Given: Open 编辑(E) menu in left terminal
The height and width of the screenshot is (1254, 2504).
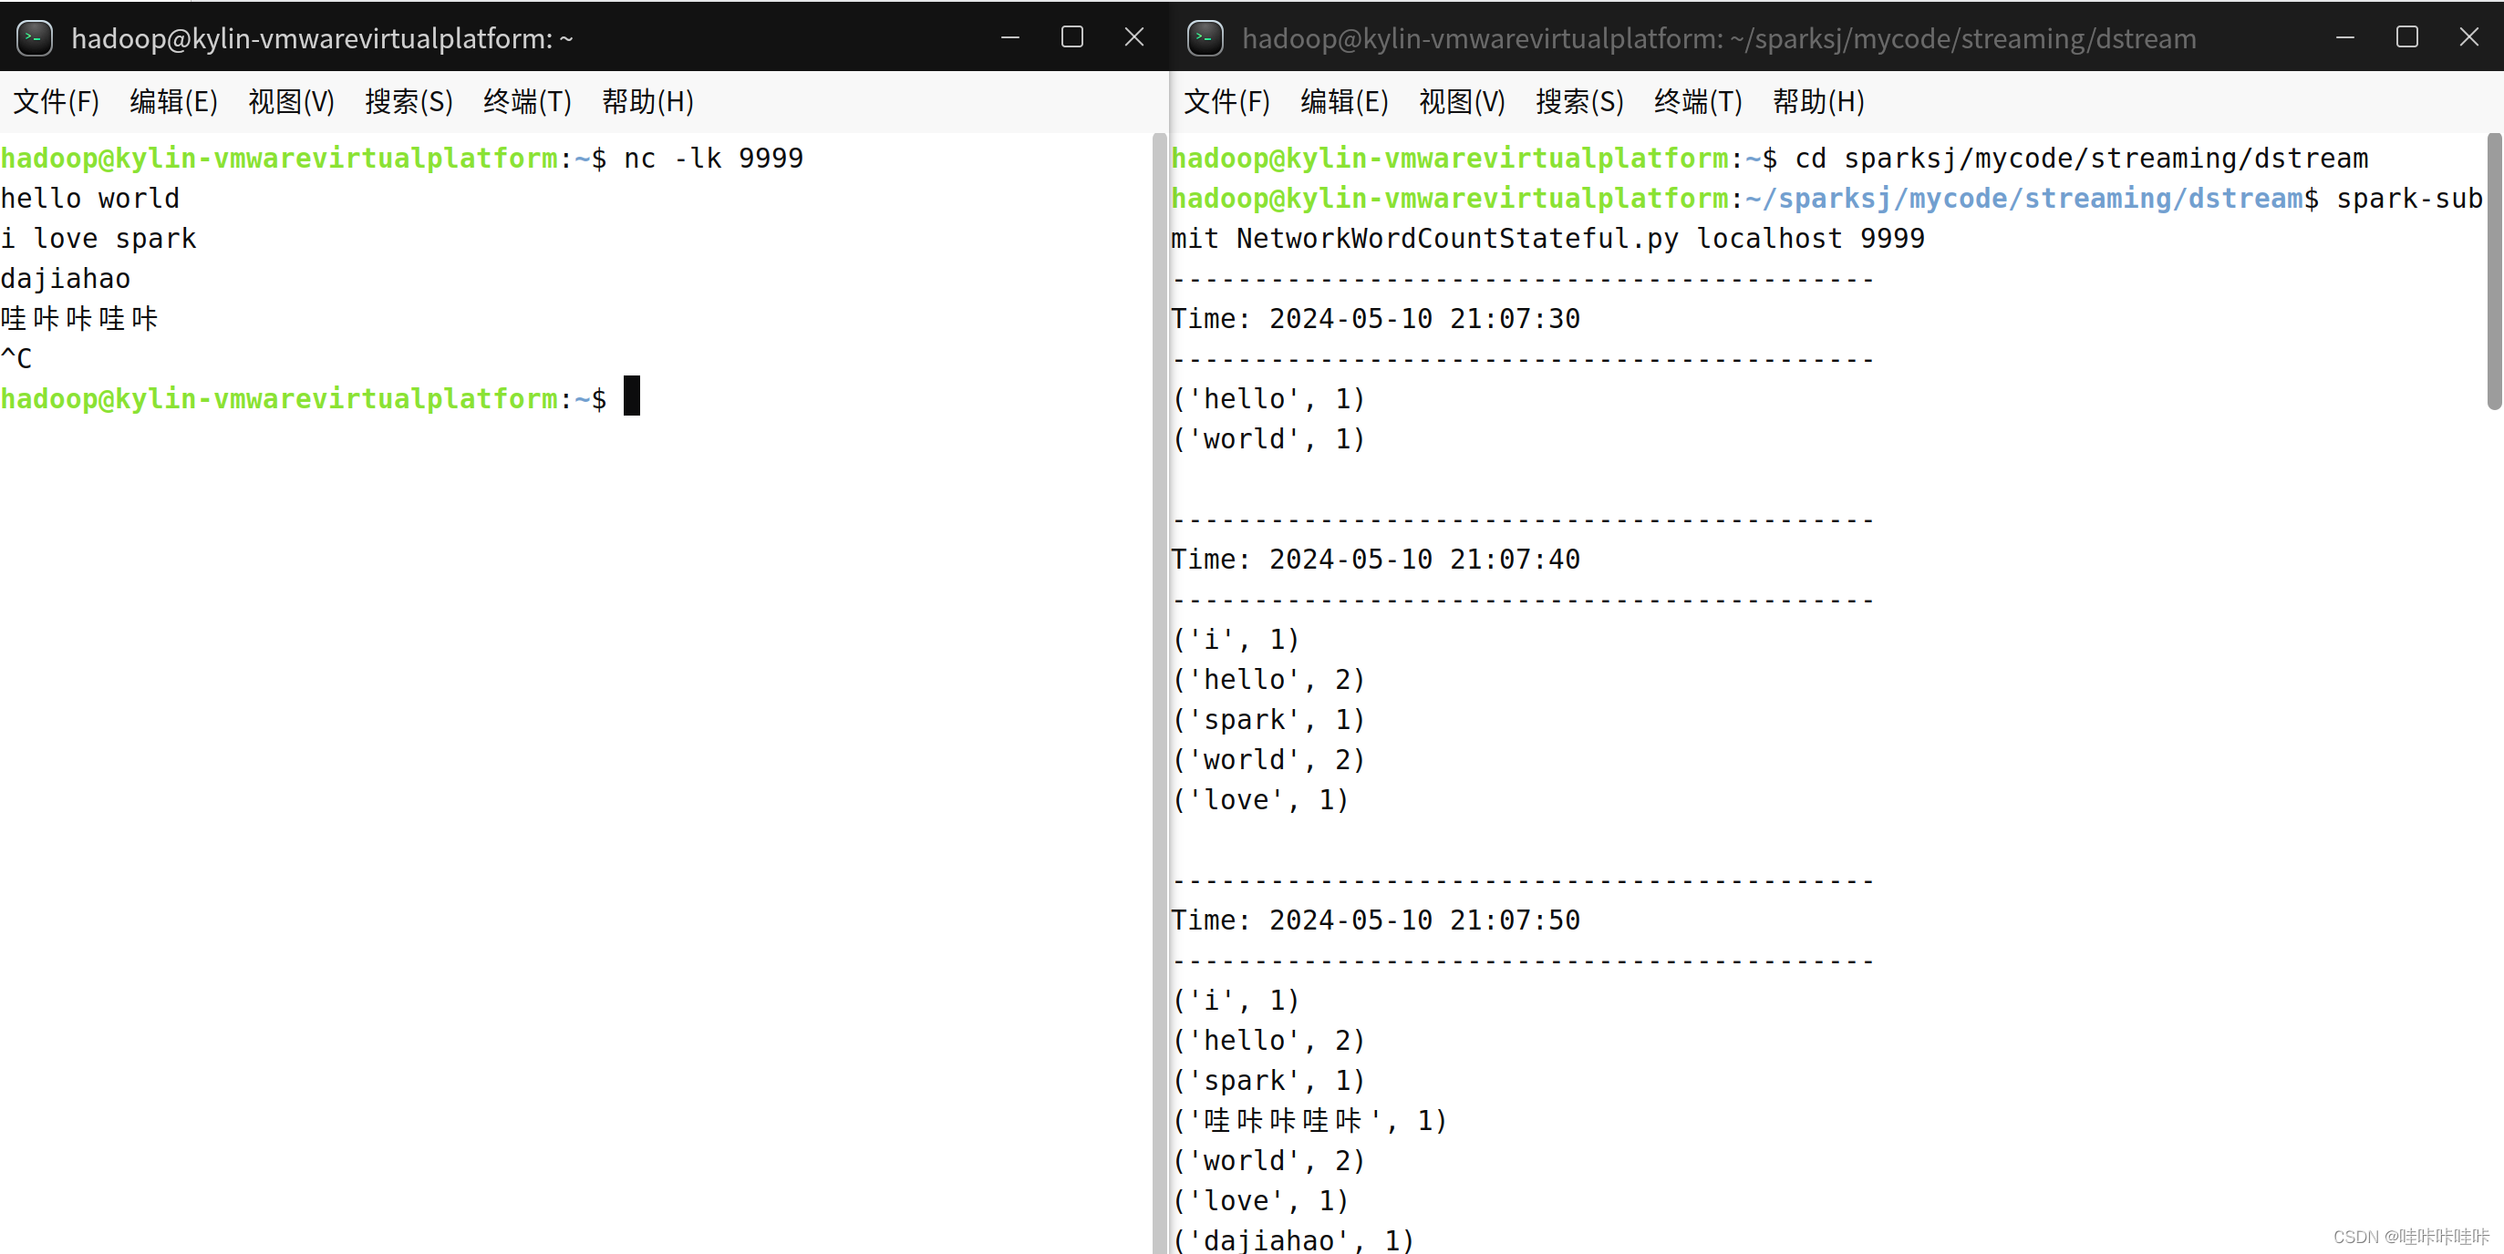Looking at the screenshot, I should click(174, 101).
